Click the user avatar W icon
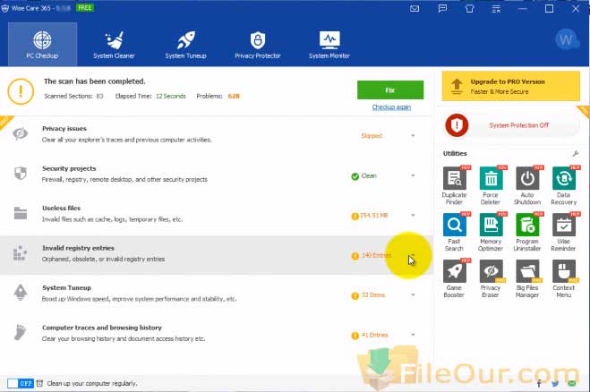The width and height of the screenshot is (590, 392). [x=567, y=39]
